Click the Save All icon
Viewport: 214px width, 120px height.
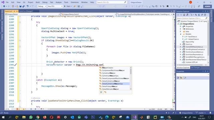(23, 6)
